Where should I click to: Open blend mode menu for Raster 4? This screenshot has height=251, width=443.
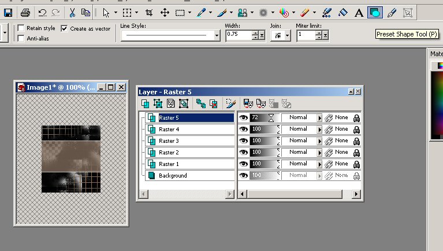click(319, 129)
